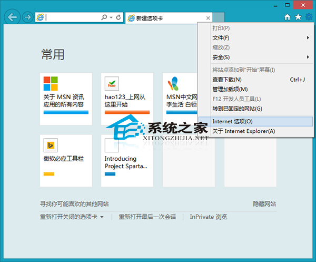Open the 关于 MSN 资讯 tile text

coord(64,101)
